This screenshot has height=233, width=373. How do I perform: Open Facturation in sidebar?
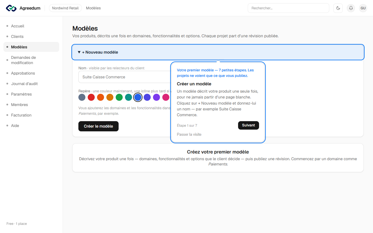coord(31,115)
